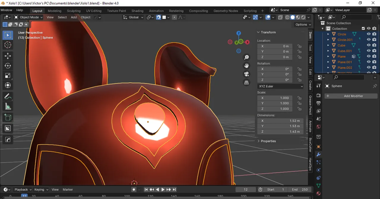Viewport: 380px width, 199px height.
Task: Choose the Rotate tool
Action: click(x=8, y=66)
